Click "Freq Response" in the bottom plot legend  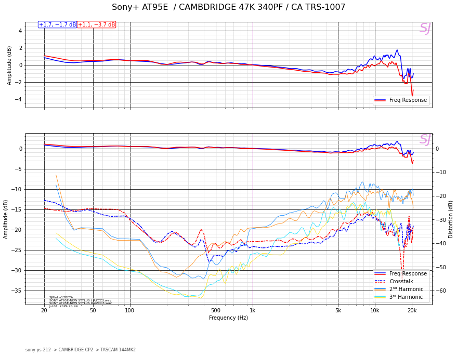pos(408,273)
